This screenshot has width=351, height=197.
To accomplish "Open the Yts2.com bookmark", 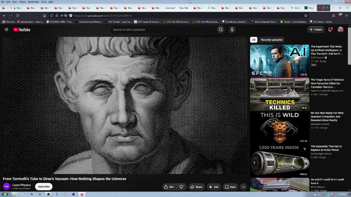I will [9, 22].
